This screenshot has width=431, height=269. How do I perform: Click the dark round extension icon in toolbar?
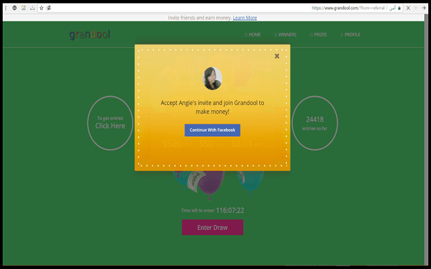click(15, 8)
